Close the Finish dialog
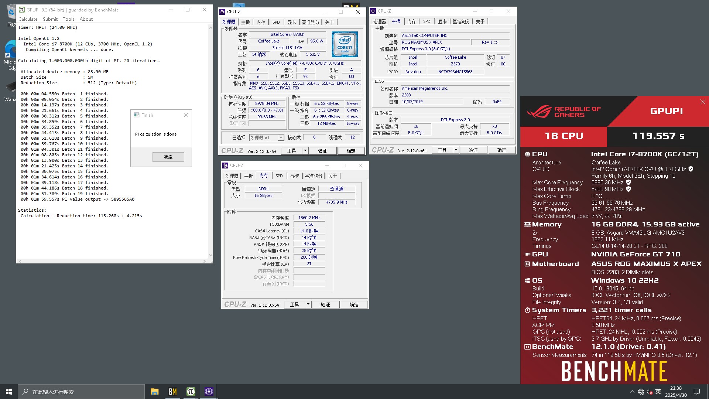Image resolution: width=709 pixels, height=399 pixels. tap(186, 115)
